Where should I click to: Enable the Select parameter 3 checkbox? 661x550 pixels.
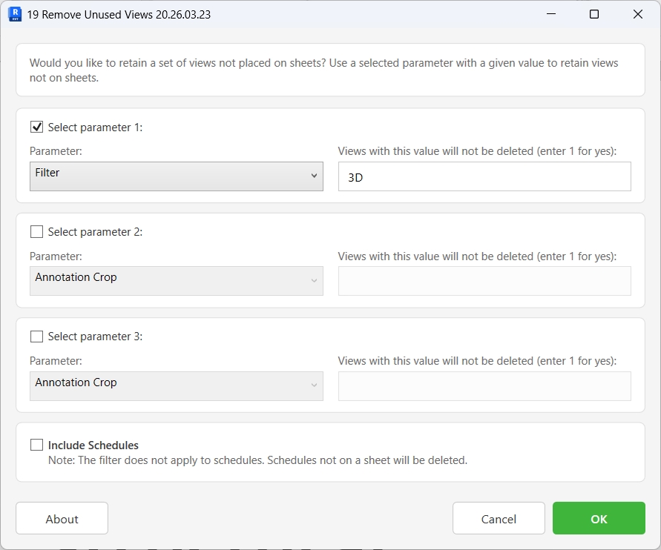point(36,337)
